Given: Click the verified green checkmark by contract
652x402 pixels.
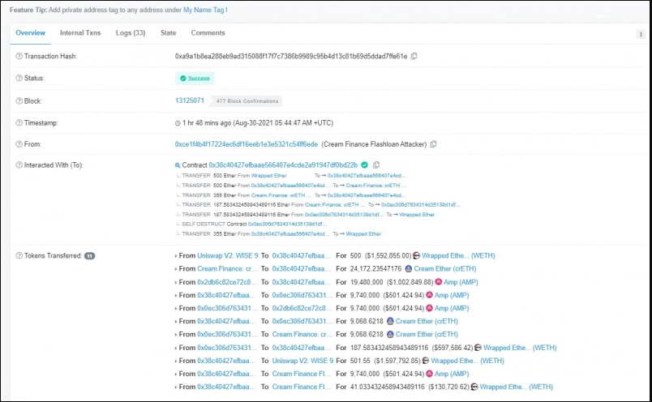Looking at the screenshot, I should click(365, 165).
